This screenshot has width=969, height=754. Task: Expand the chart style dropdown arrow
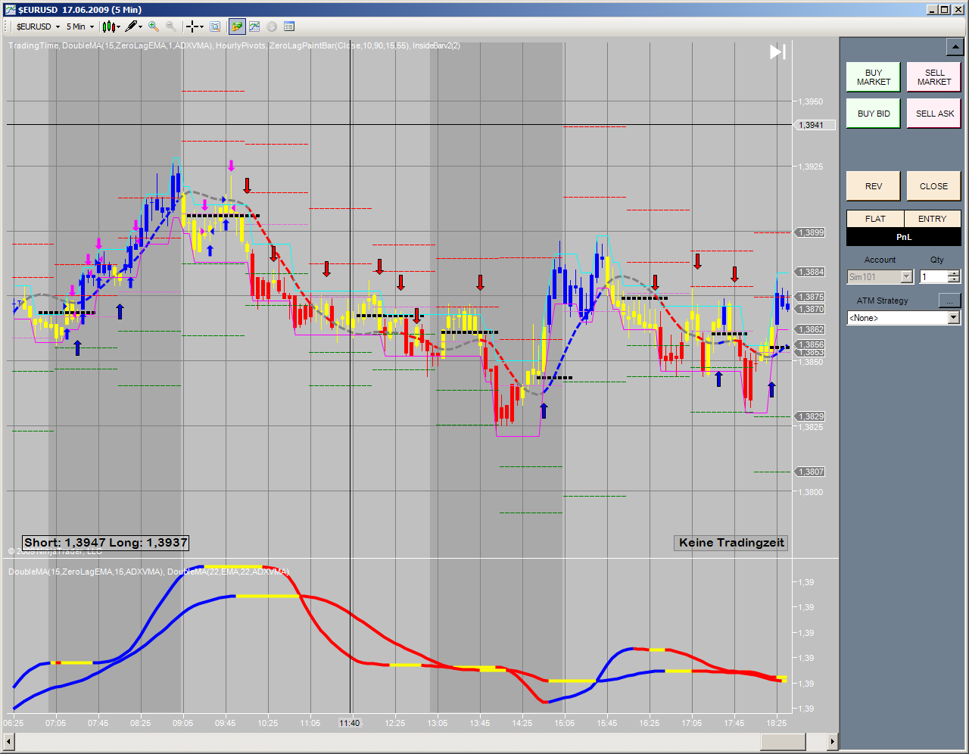pos(119,26)
